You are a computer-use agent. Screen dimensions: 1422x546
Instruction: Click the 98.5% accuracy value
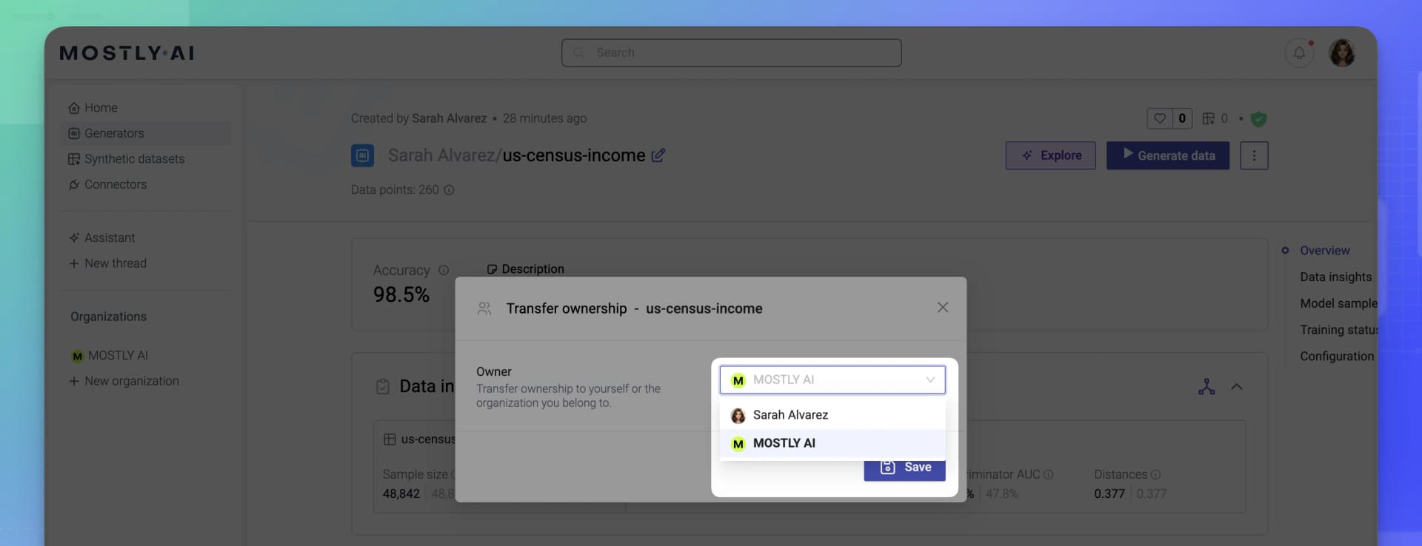(401, 294)
